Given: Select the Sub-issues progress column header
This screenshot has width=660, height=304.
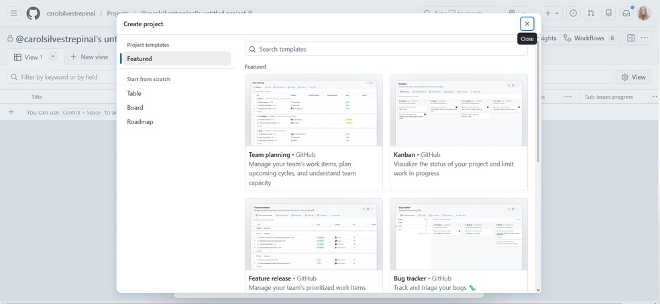Looking at the screenshot, I should (x=608, y=97).
